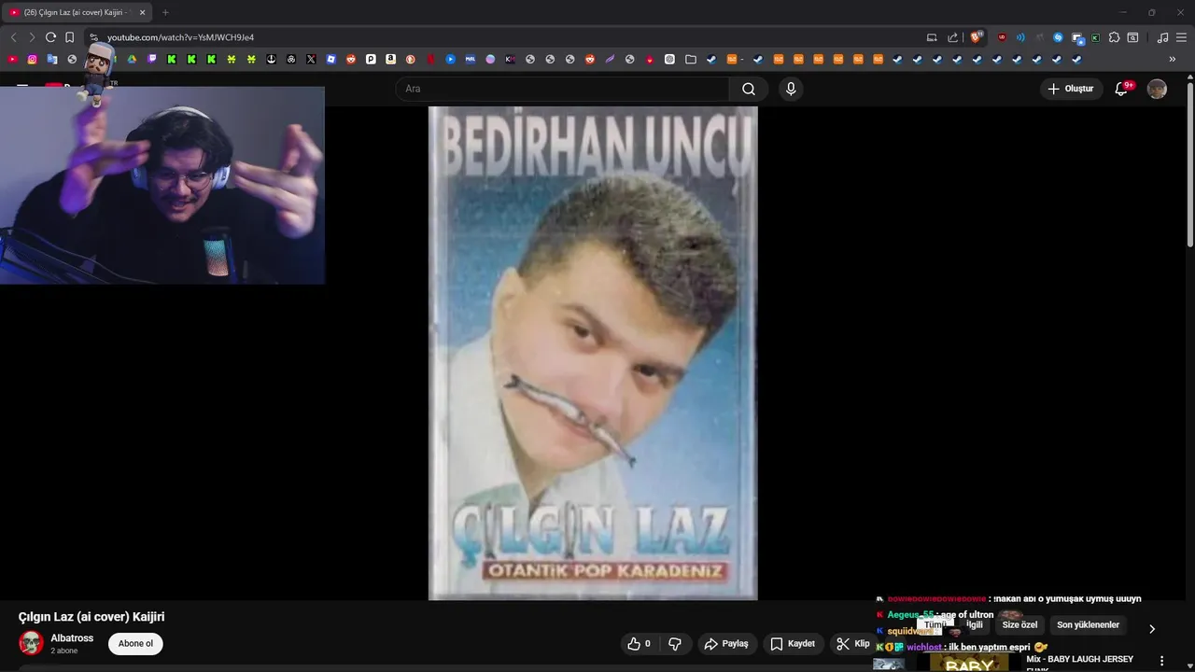Open the browser hamburger menu
Viewport: 1195px width, 672px height.
(1181, 37)
